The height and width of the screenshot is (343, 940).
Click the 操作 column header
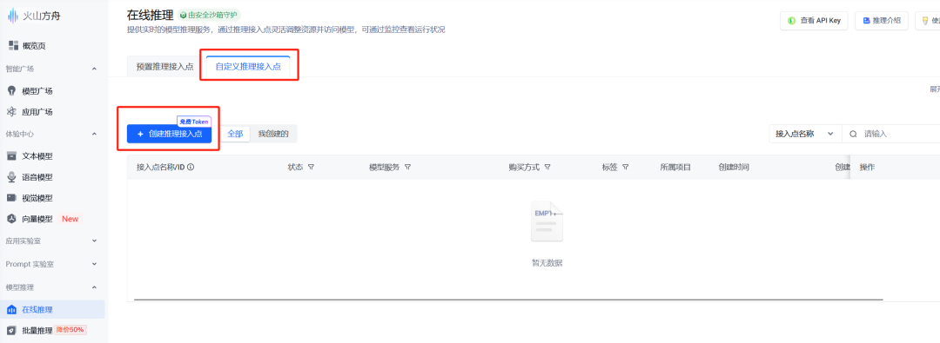coord(868,168)
